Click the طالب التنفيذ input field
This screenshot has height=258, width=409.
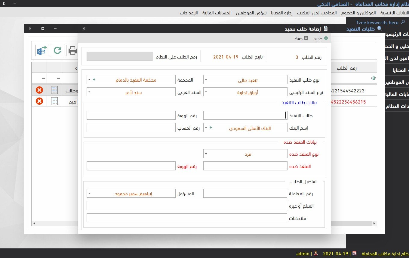[245, 115]
